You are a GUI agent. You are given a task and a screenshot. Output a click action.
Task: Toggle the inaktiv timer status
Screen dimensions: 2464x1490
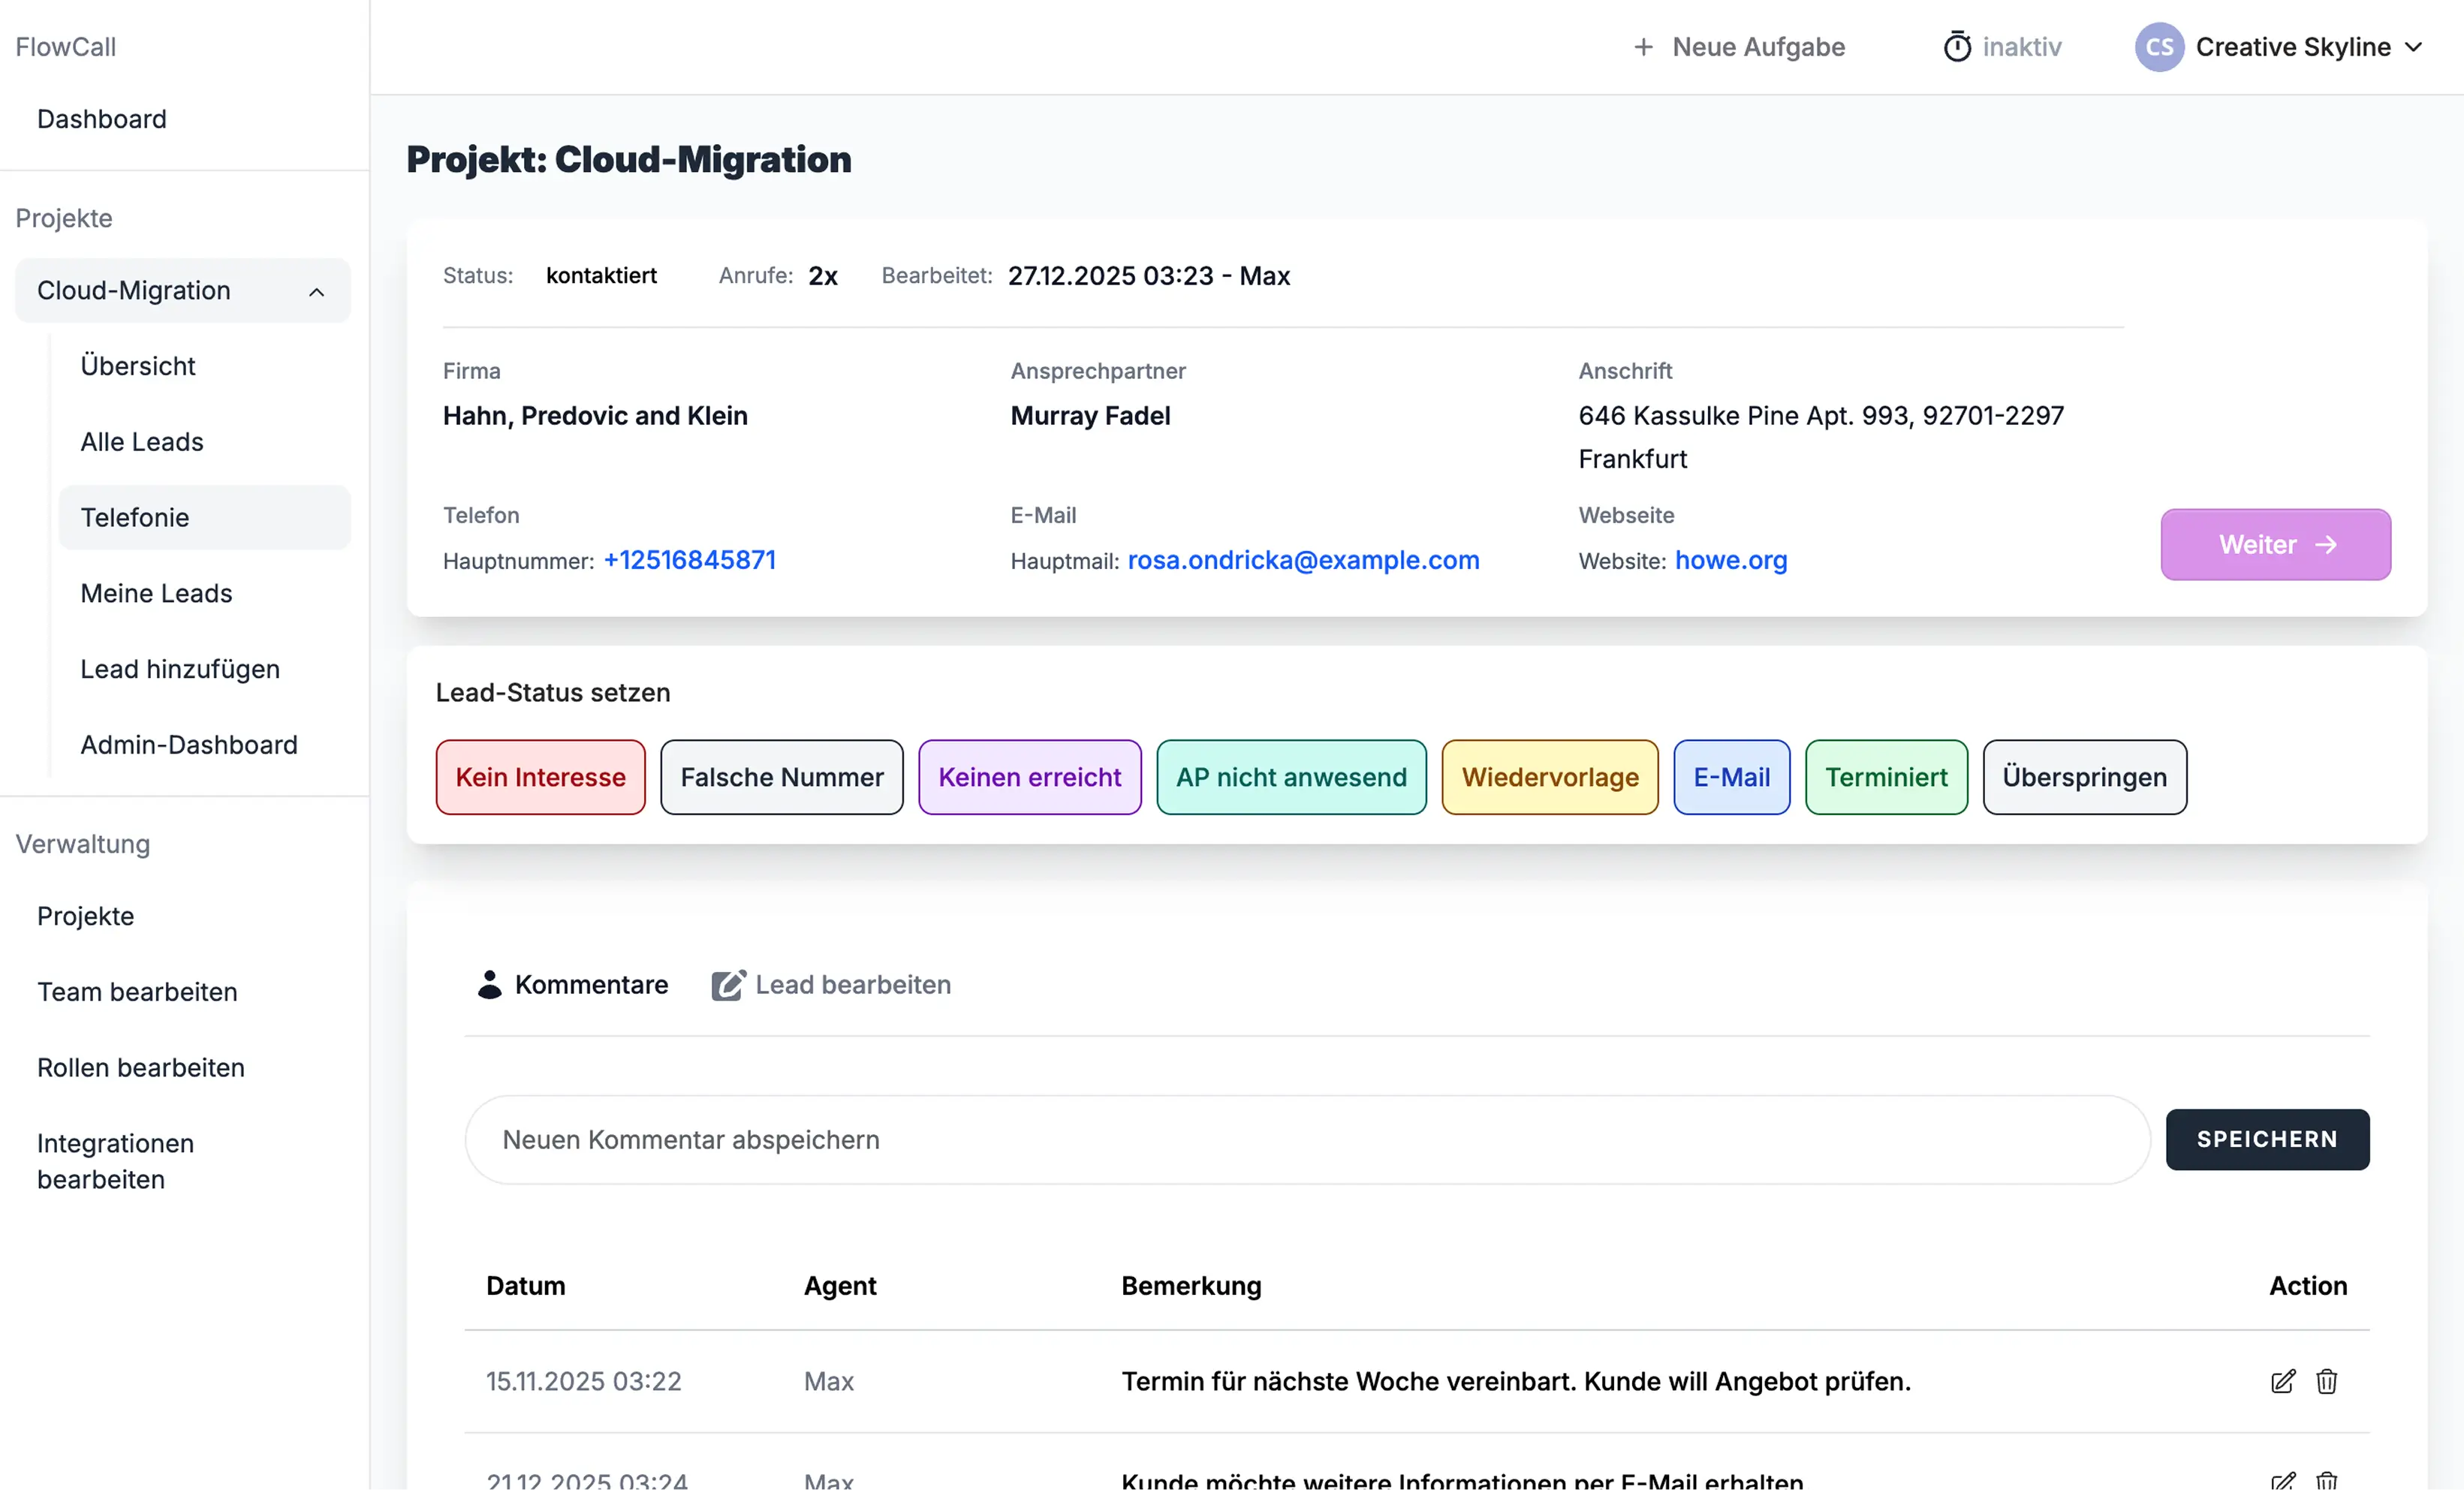pyautogui.click(x=2021, y=47)
